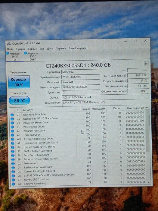Open the Файл menu
Image resolution: width=158 pixels, height=211 pixels.
pyautogui.click(x=10, y=49)
